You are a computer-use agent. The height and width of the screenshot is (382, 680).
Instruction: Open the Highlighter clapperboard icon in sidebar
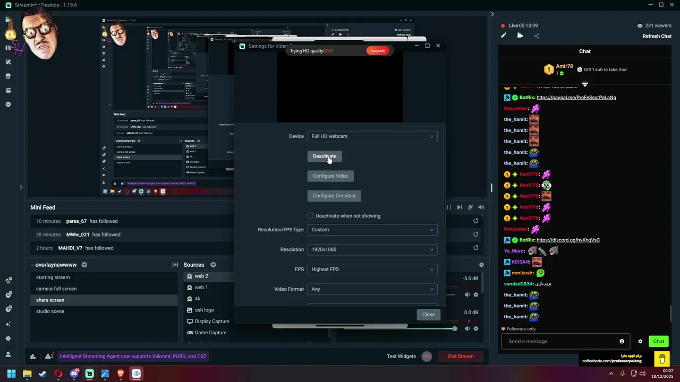pos(8,90)
